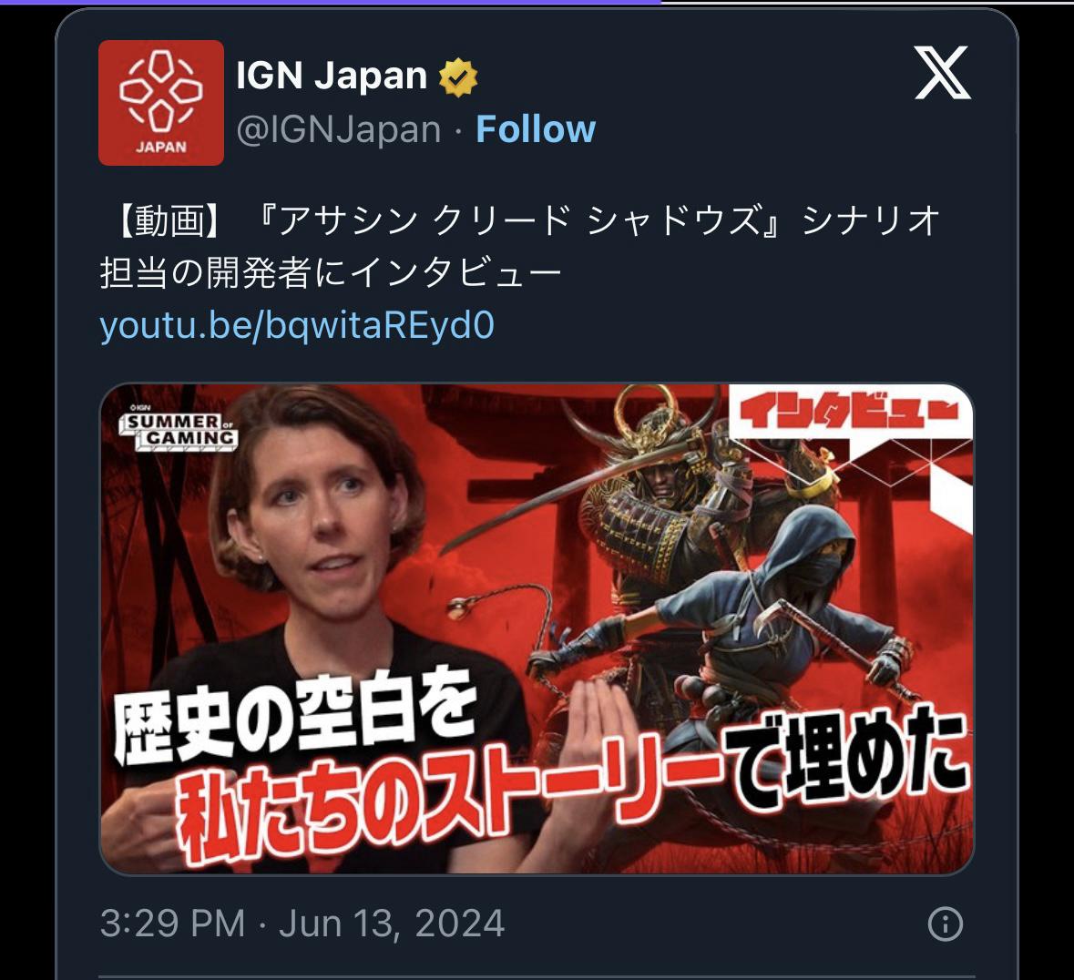
Task: Click the Jun 13, 2024 date
Action: click(x=392, y=924)
